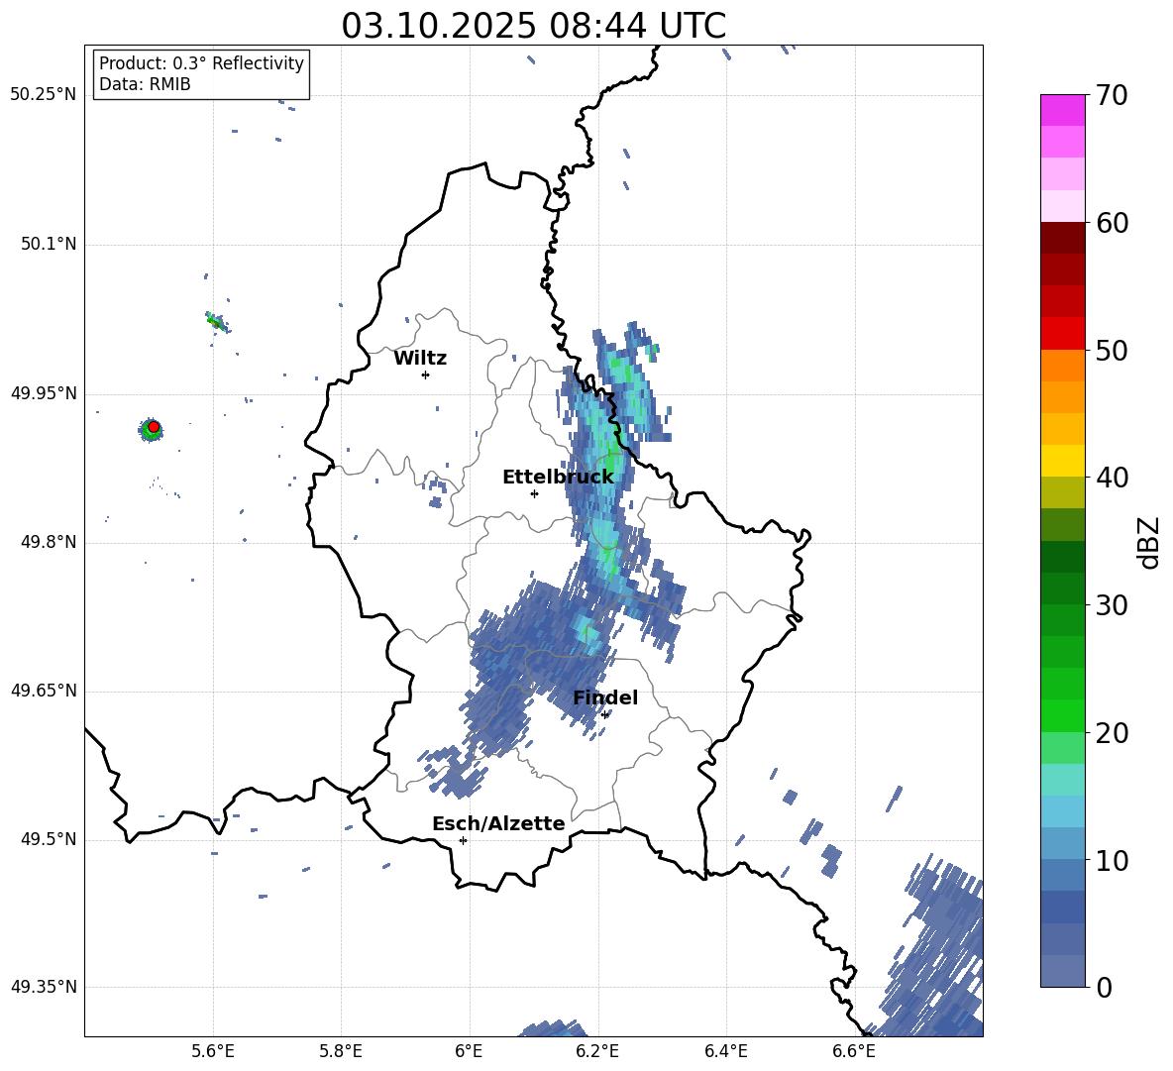This screenshot has height=1071, width=1173.
Task: Click the colorbar value 70
Action: tap(1113, 96)
